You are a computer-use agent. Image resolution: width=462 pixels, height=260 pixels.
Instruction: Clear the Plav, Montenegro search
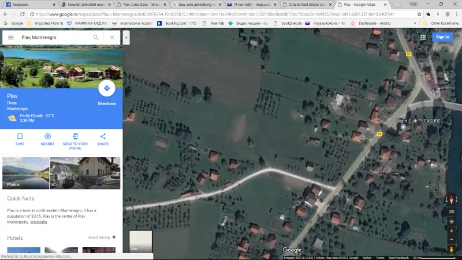tap(112, 38)
